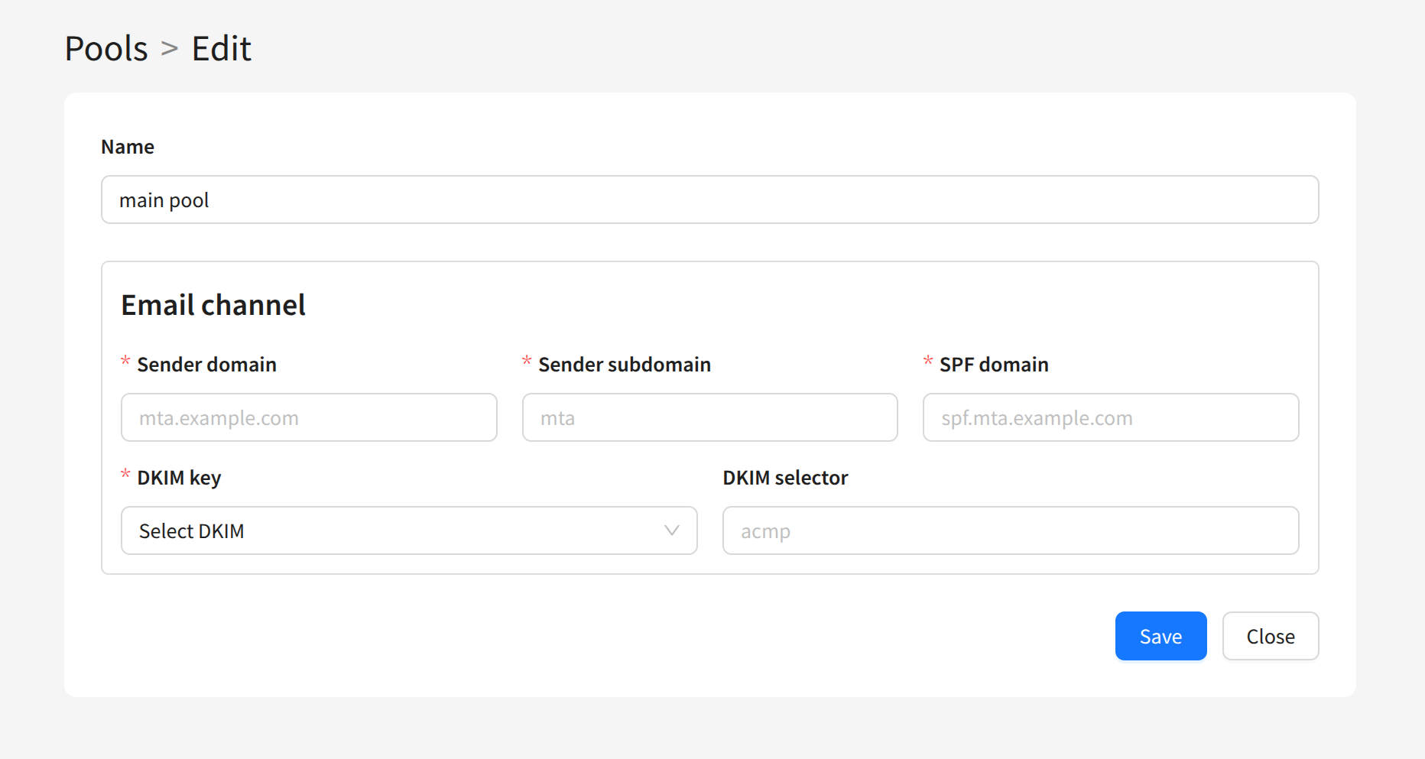The image size is (1425, 759).
Task: Click the DKIM selector input field
Action: click(1010, 530)
